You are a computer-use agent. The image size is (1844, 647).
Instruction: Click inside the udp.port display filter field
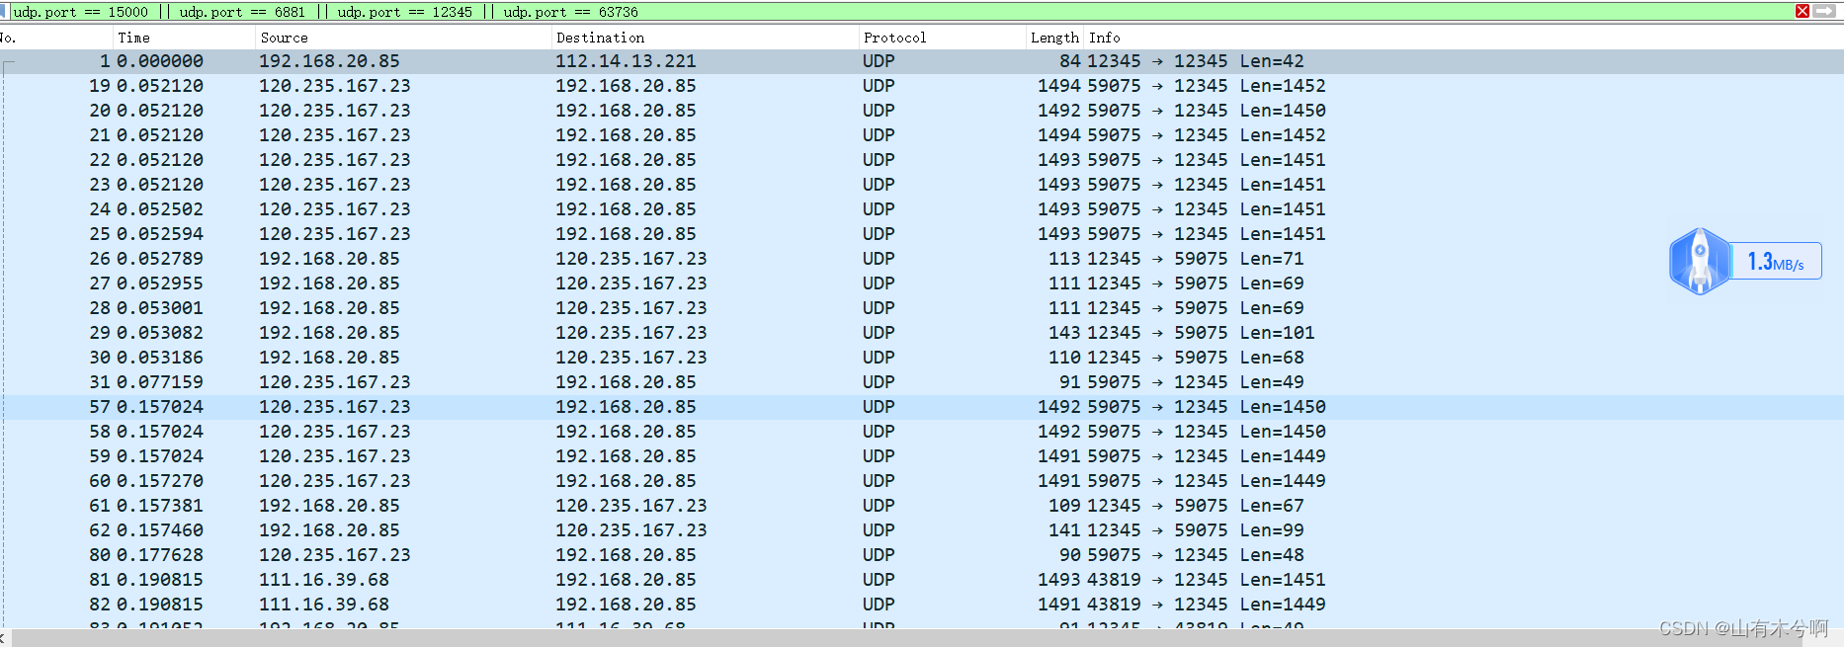(x=899, y=11)
